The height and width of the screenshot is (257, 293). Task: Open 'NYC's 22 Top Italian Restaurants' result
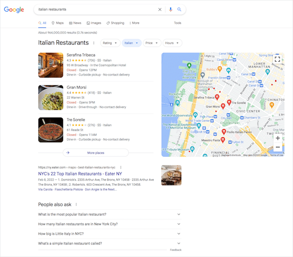(80, 173)
